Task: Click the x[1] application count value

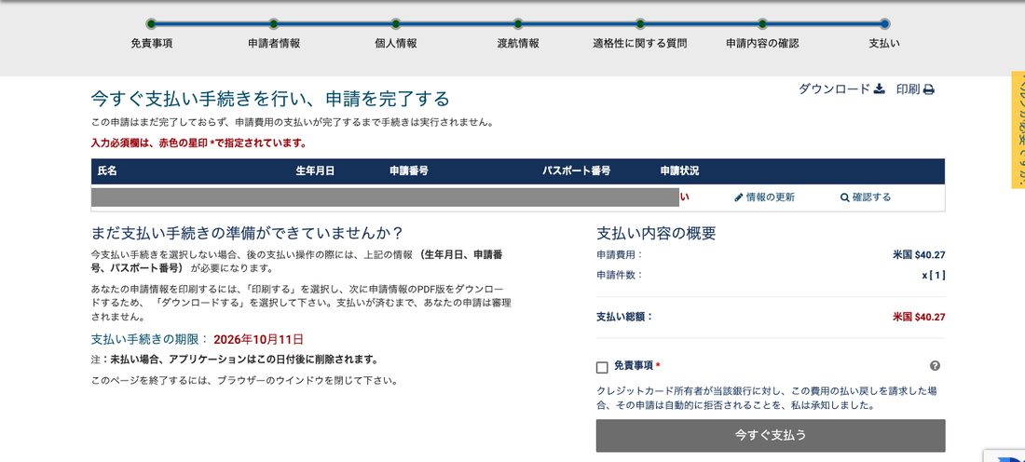Action: point(934,275)
